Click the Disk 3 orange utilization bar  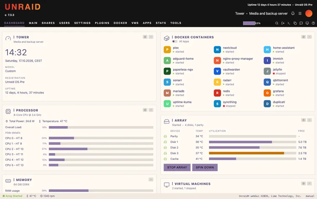(247, 153)
